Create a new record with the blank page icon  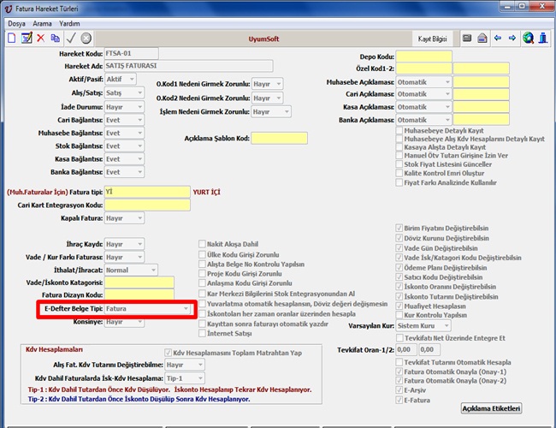click(11, 38)
